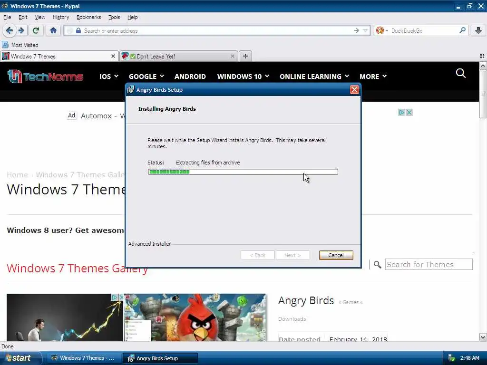Screen dimensions: 487x365
Task: Click the stock chart ad image
Action: [65, 317]
